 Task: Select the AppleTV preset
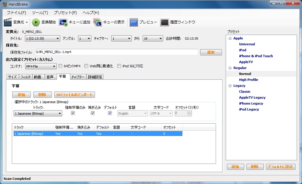(x=246, y=62)
